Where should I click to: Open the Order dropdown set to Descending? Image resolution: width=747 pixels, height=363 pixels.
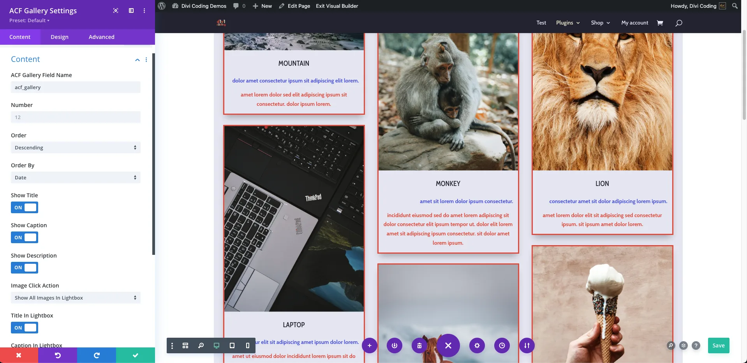tap(76, 147)
